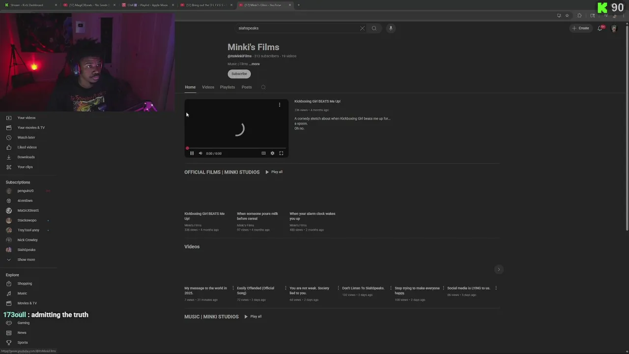The image size is (629, 354).
Task: Open 'Don't Listen To SiahSpeaks.' video
Action: pos(363,288)
